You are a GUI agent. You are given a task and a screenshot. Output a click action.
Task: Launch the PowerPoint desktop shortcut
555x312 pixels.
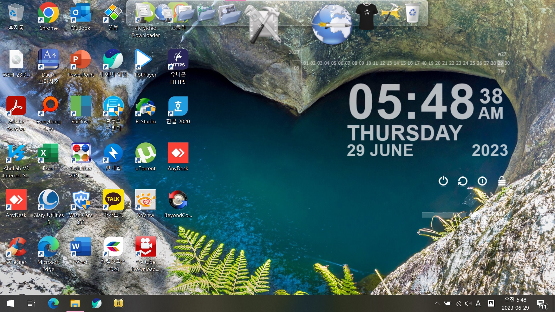click(81, 64)
